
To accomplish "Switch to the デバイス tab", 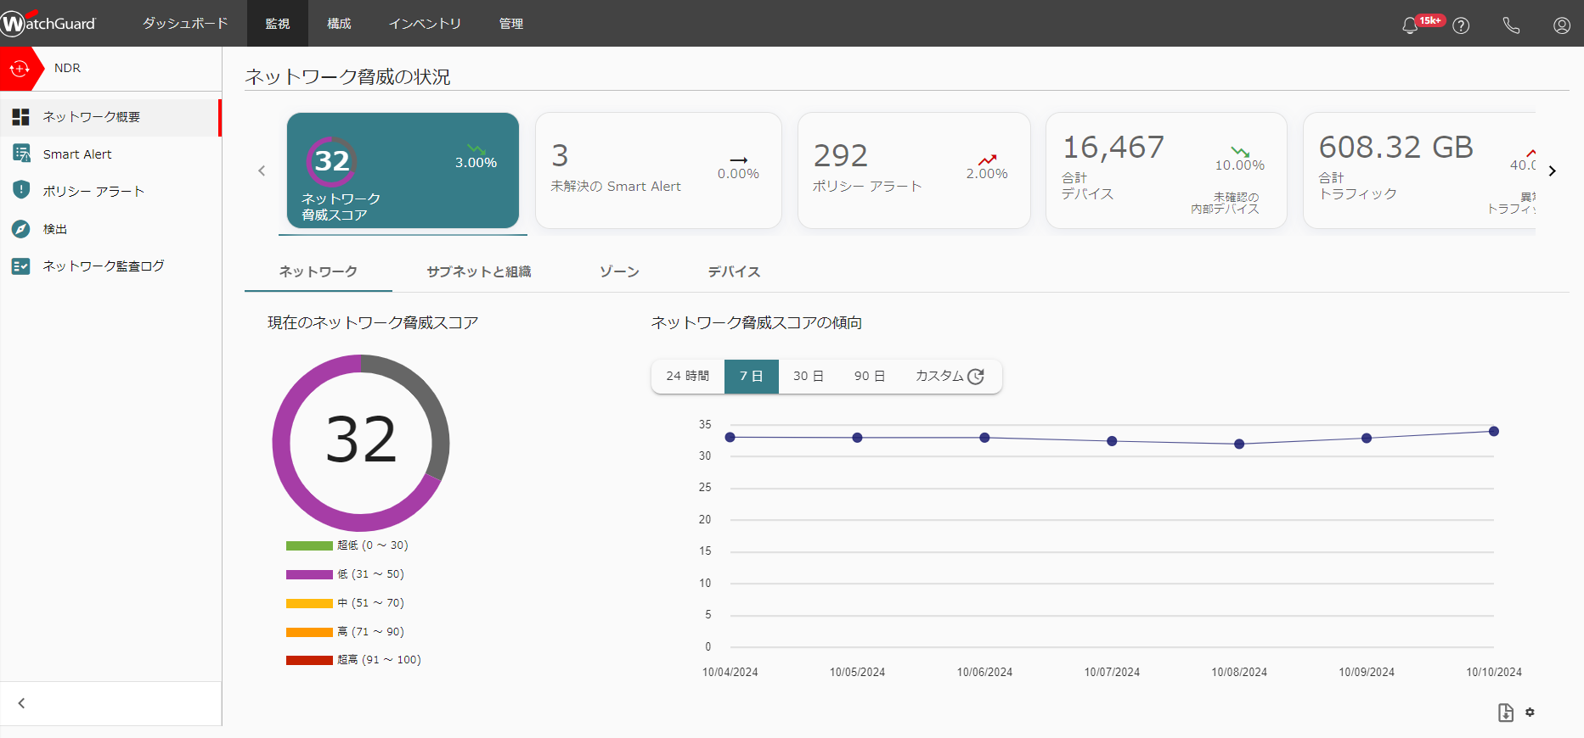I will pyautogui.click(x=735, y=271).
